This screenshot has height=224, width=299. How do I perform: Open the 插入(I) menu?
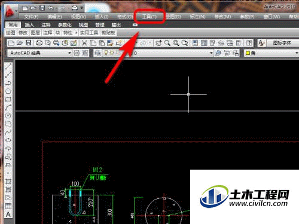click(x=102, y=17)
